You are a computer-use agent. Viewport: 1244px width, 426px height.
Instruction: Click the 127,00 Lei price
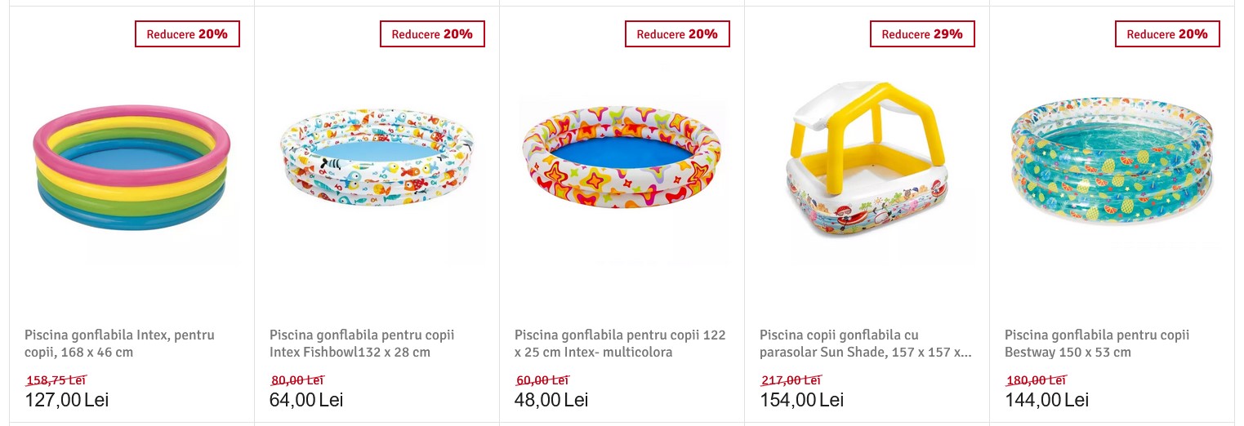click(66, 400)
